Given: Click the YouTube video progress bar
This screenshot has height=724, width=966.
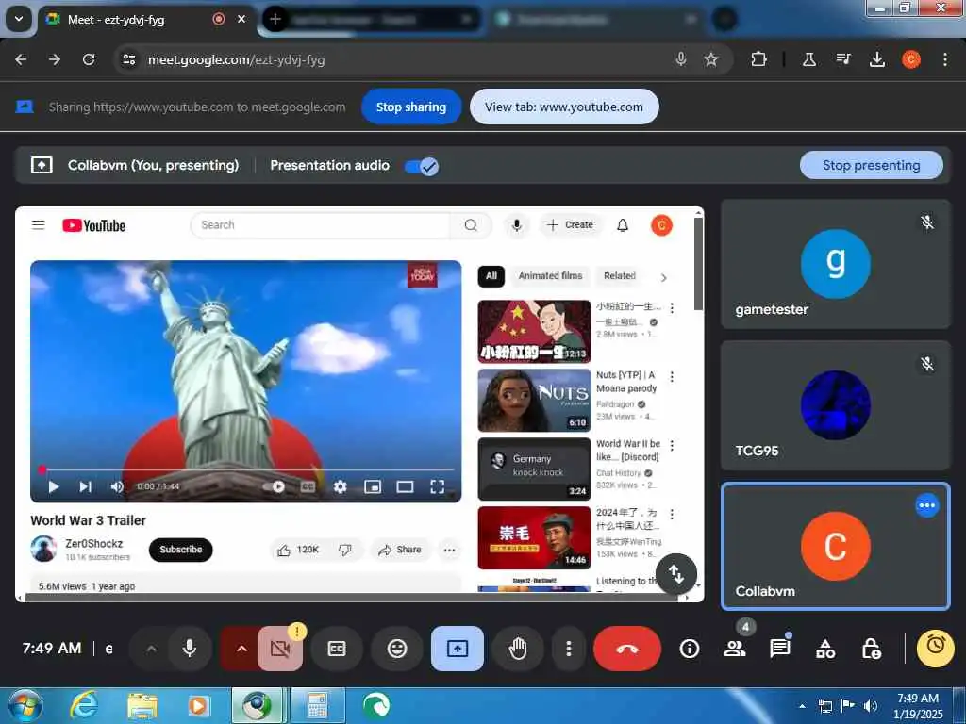Looking at the screenshot, I should pos(246,469).
